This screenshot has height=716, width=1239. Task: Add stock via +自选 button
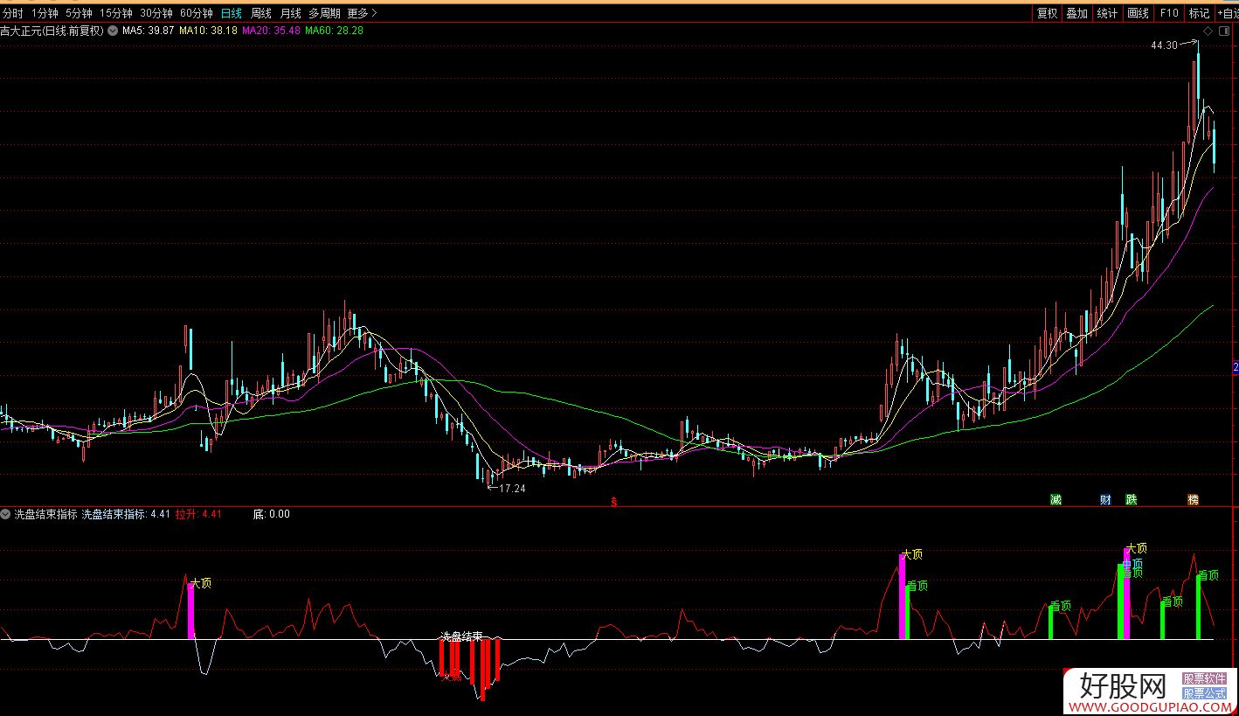pyautogui.click(x=1228, y=13)
